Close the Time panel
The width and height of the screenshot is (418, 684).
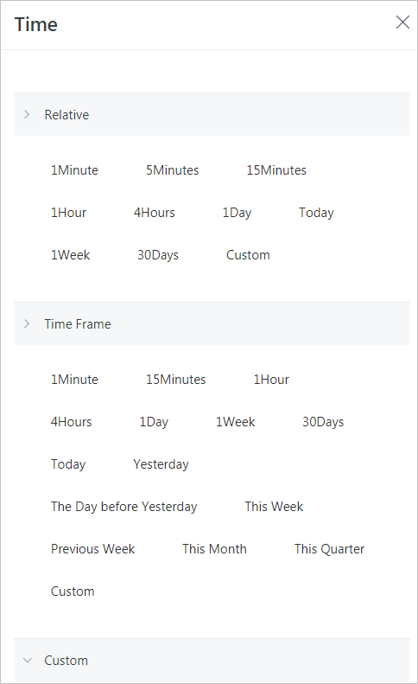[402, 22]
